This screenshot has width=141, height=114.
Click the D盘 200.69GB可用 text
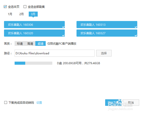[69, 63]
